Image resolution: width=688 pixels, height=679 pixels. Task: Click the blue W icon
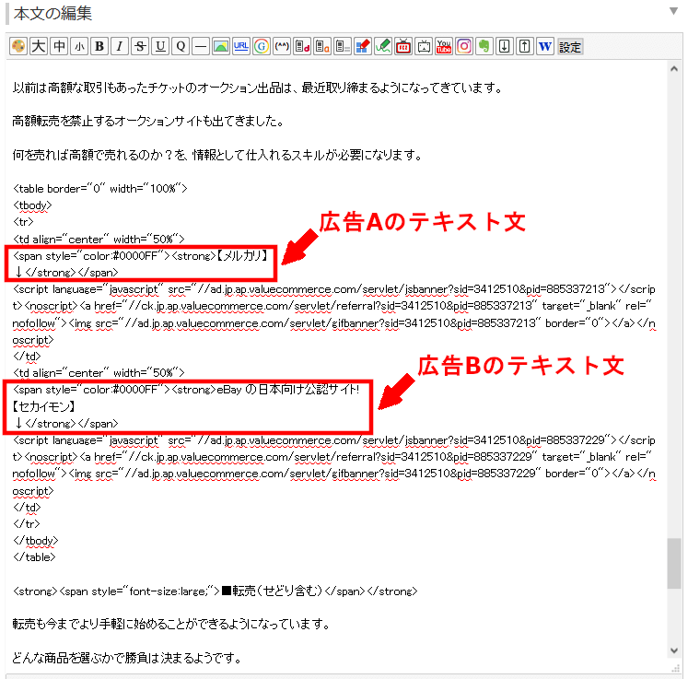[545, 46]
